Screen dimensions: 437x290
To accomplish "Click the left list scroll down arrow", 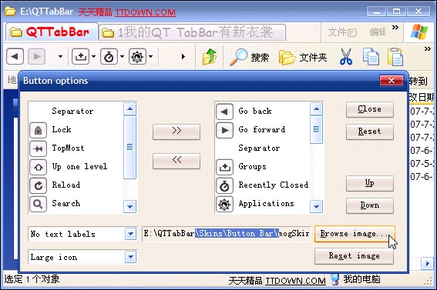I will 130,207.
